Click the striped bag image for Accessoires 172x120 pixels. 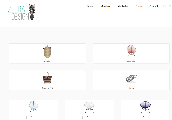(x=47, y=78)
